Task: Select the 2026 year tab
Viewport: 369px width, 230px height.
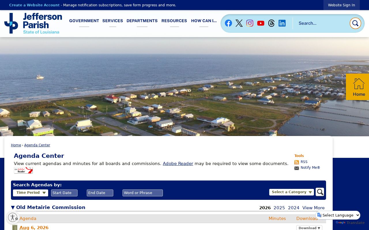Action: [x=265, y=208]
